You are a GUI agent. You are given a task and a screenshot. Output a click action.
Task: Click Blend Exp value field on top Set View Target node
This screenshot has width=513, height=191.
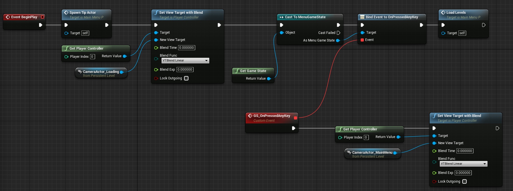click(185, 70)
